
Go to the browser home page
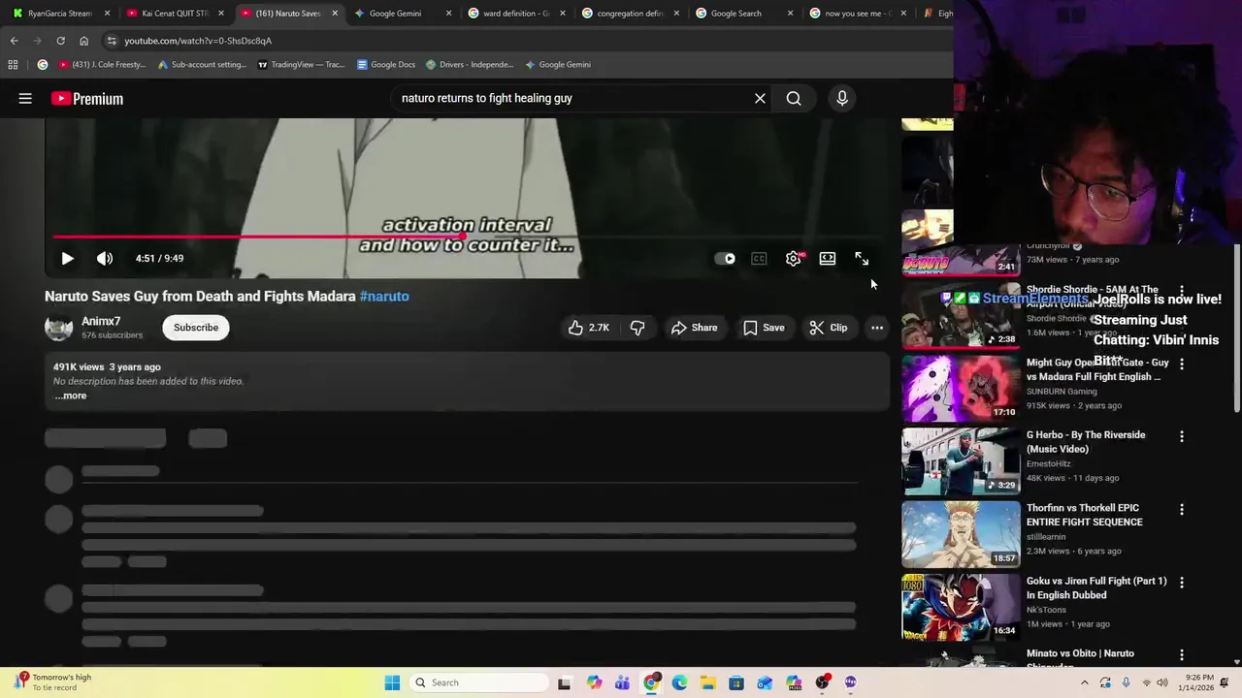[83, 41]
